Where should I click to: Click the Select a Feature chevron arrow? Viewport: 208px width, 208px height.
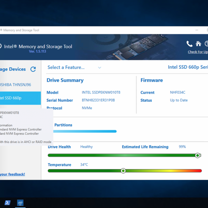100,68
